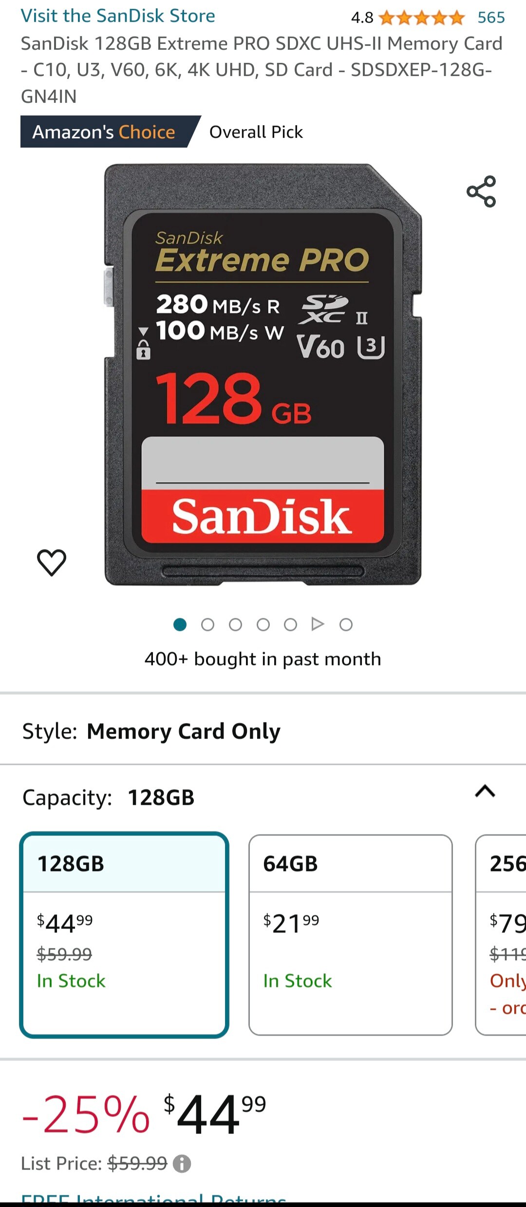Jump to second product image dot
Viewport: 526px width, 1207px height.
[208, 624]
